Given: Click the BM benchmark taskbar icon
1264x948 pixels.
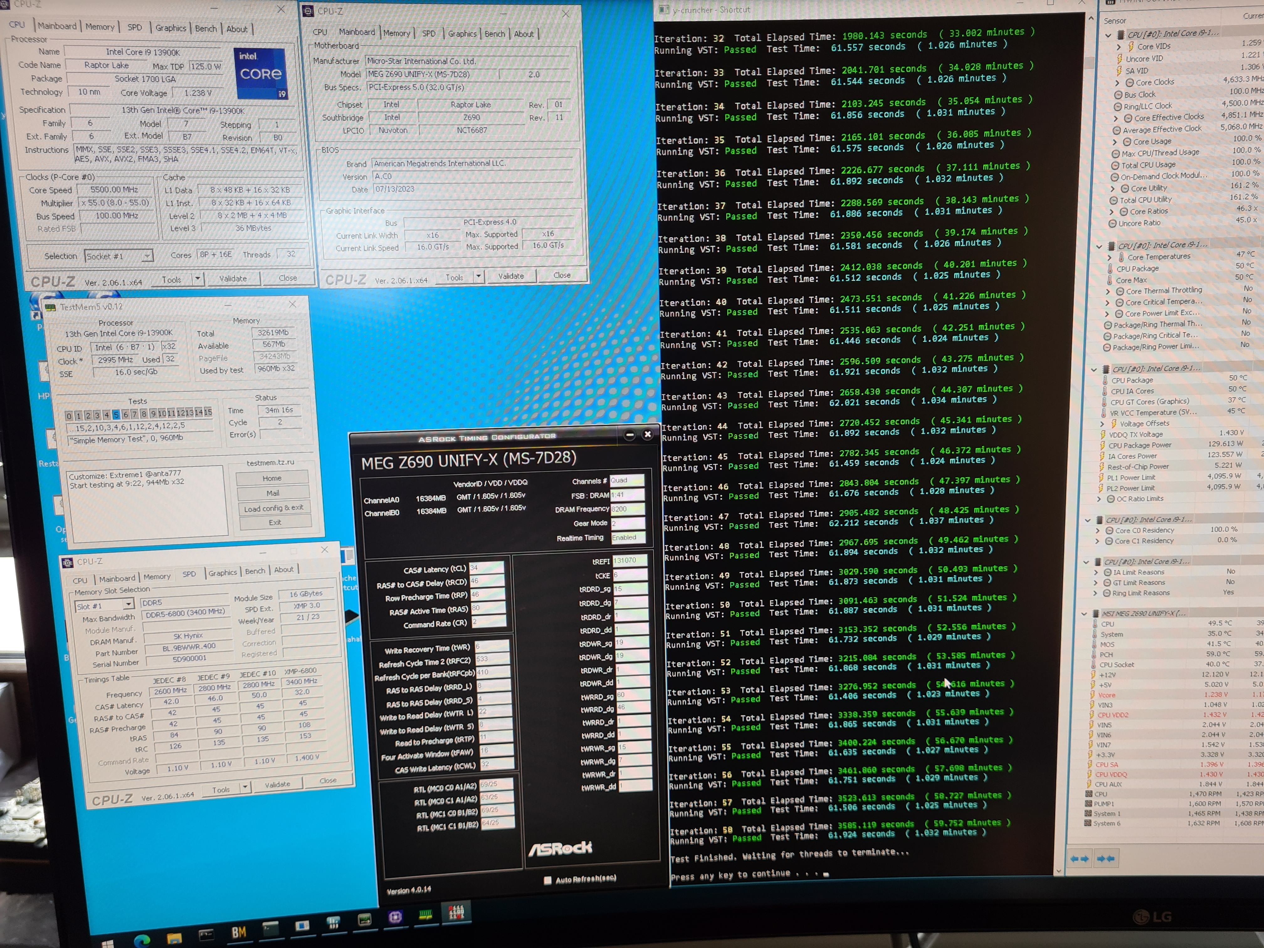Looking at the screenshot, I should (x=238, y=933).
